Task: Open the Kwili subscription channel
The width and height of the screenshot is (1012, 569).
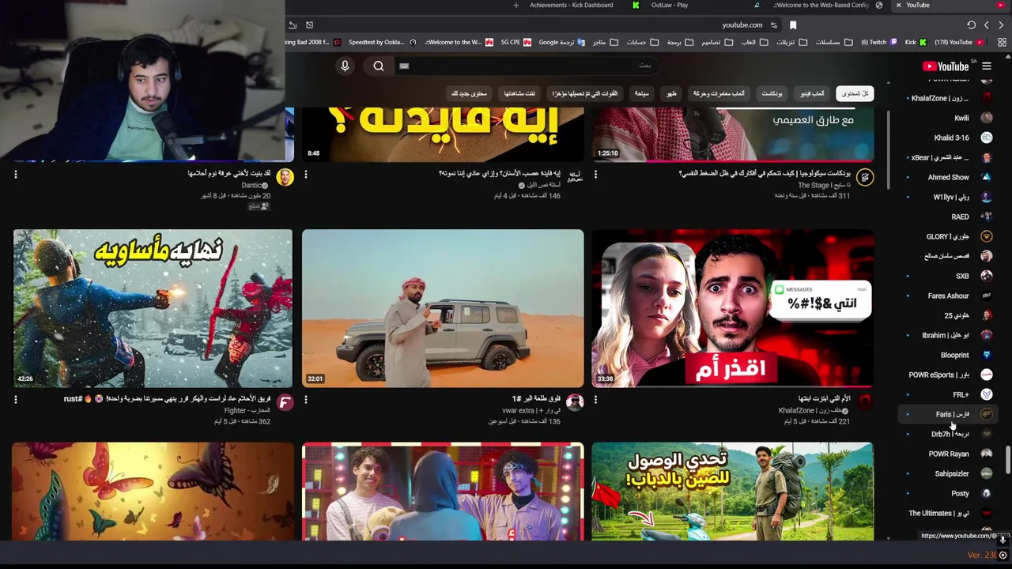Action: point(949,118)
